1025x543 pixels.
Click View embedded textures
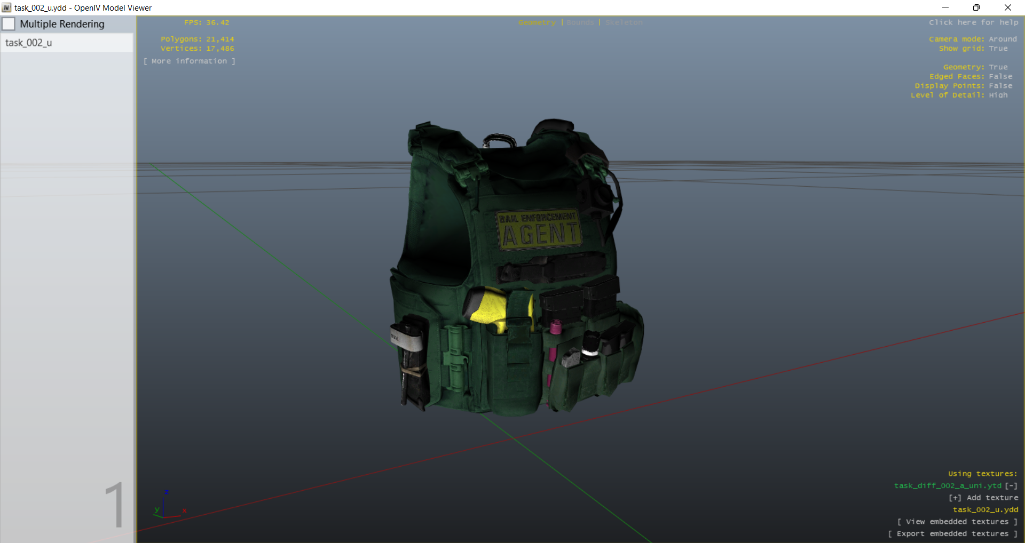[x=957, y=522]
